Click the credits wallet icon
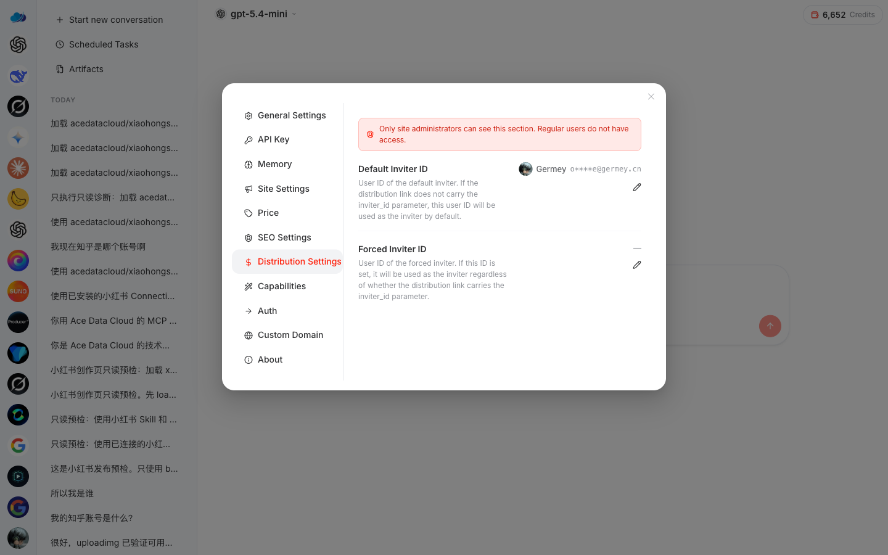Image resolution: width=888 pixels, height=555 pixels. point(815,15)
